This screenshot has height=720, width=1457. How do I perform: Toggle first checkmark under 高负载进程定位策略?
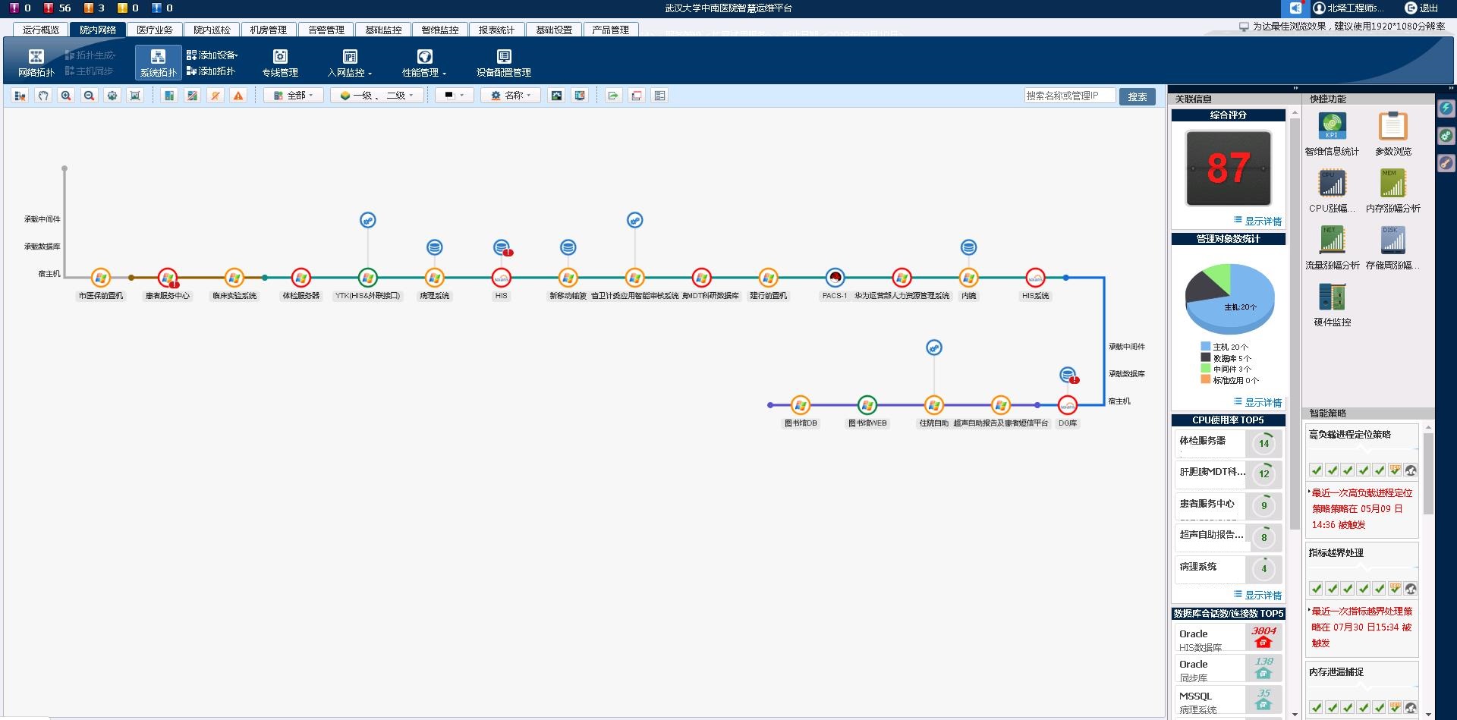tap(1316, 470)
